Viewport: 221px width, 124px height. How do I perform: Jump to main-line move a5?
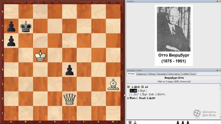click(146, 87)
